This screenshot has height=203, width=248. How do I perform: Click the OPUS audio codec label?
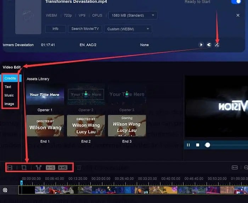point(97,15)
